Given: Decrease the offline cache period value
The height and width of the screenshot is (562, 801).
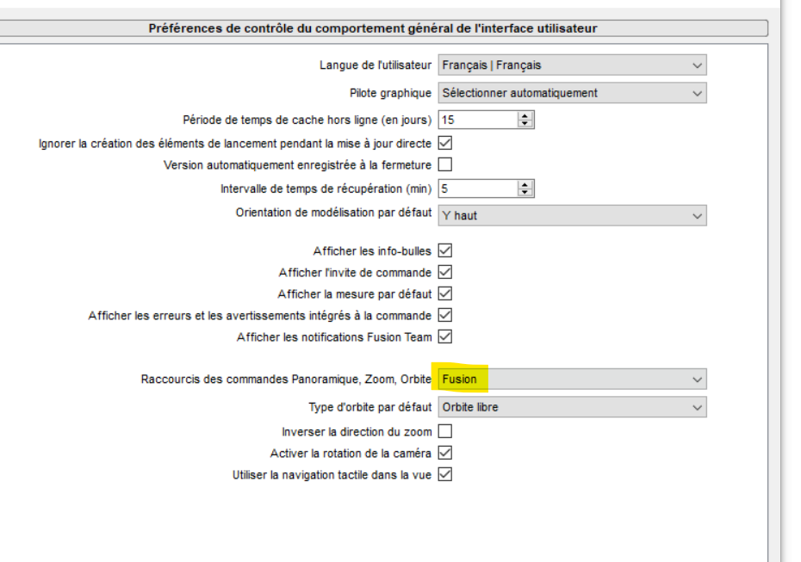Looking at the screenshot, I should point(525,124).
